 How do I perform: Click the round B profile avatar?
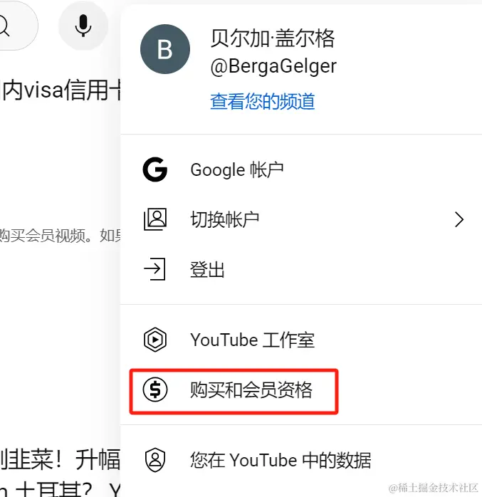[165, 49]
